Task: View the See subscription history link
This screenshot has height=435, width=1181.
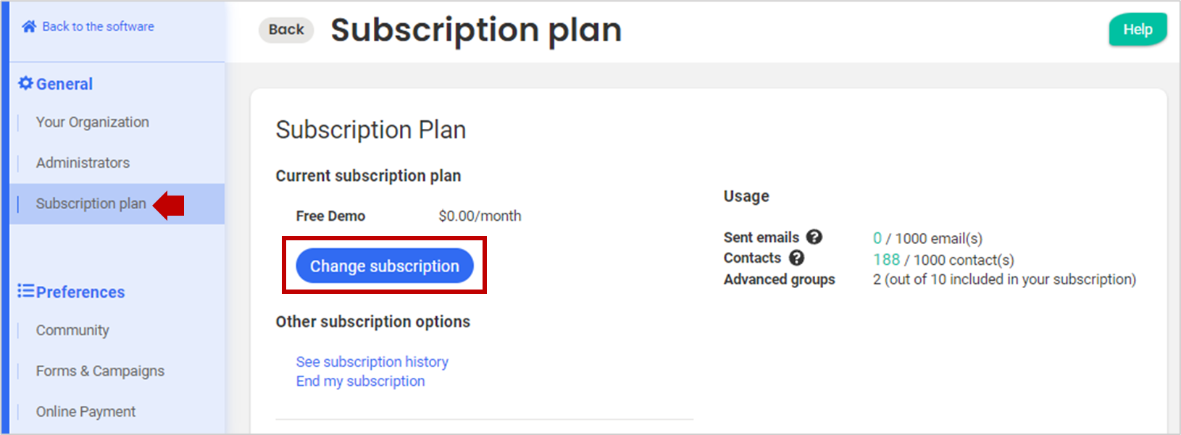Action: tap(372, 361)
